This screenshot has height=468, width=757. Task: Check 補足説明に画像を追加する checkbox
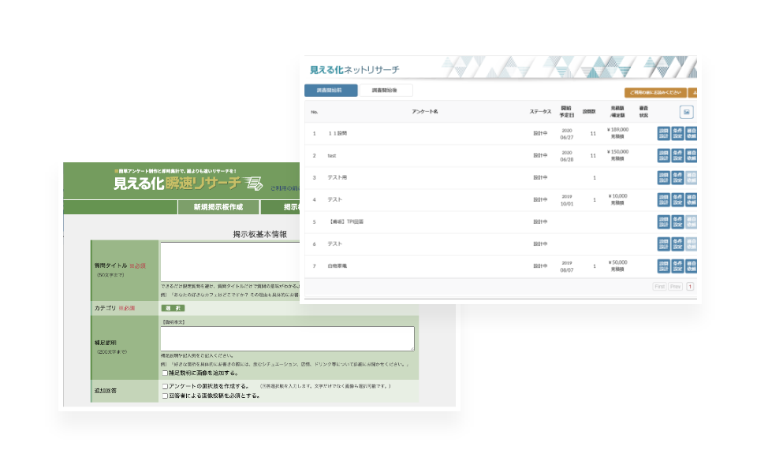point(165,373)
